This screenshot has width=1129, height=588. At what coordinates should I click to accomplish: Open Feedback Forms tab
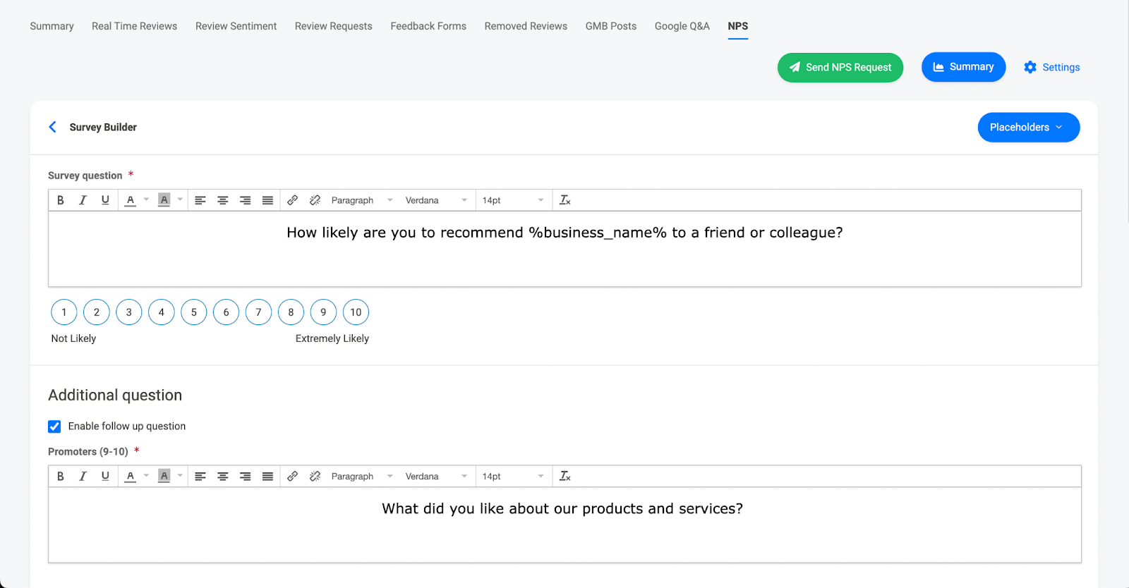(x=428, y=26)
